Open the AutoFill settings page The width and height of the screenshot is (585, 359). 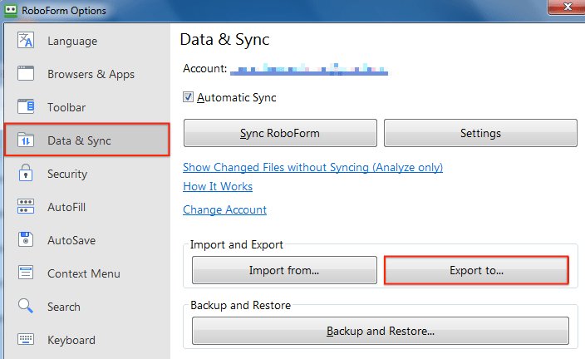pyautogui.click(x=87, y=206)
